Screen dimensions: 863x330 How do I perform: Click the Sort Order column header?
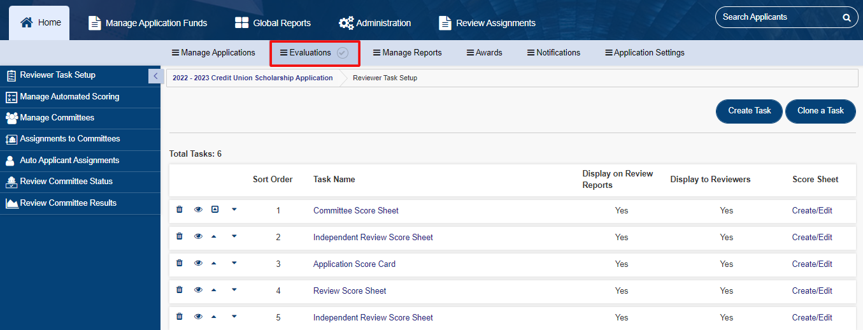[x=273, y=179]
